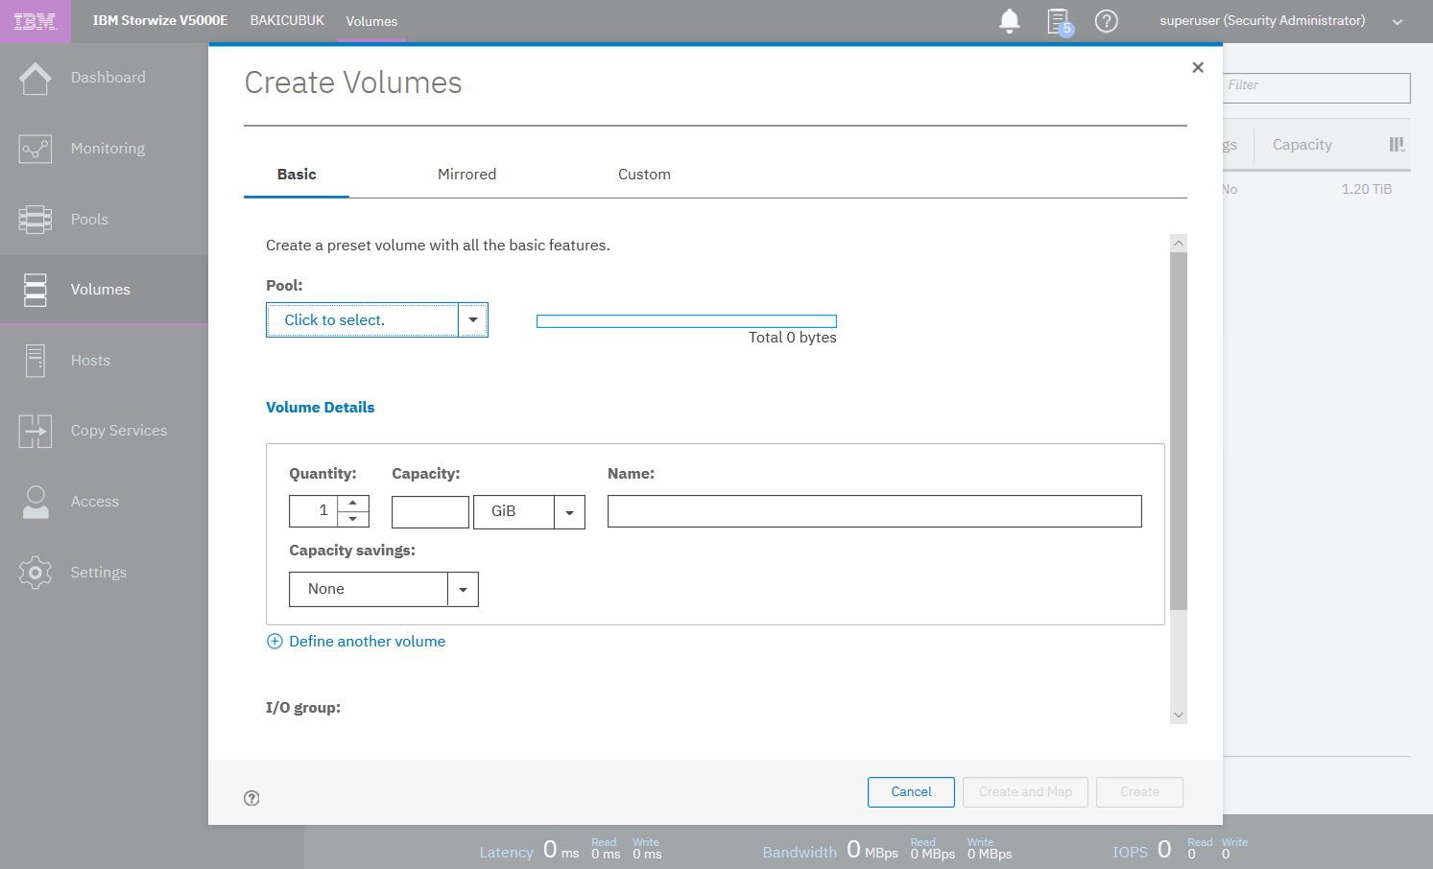Click the Volumes sidebar icon
1433x869 pixels.
(x=36, y=290)
